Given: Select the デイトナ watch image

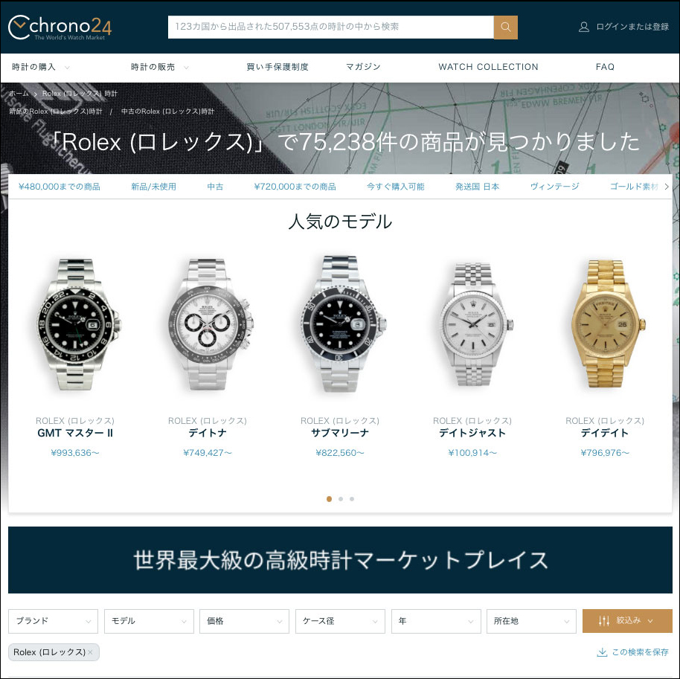Looking at the screenshot, I should [x=208, y=324].
